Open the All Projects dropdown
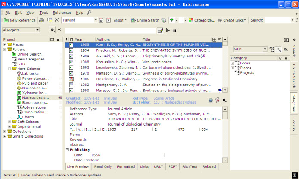The width and height of the screenshot is (299, 179). point(21,30)
